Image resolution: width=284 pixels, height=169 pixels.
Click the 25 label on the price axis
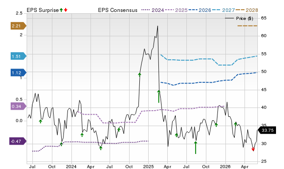pos(264,161)
